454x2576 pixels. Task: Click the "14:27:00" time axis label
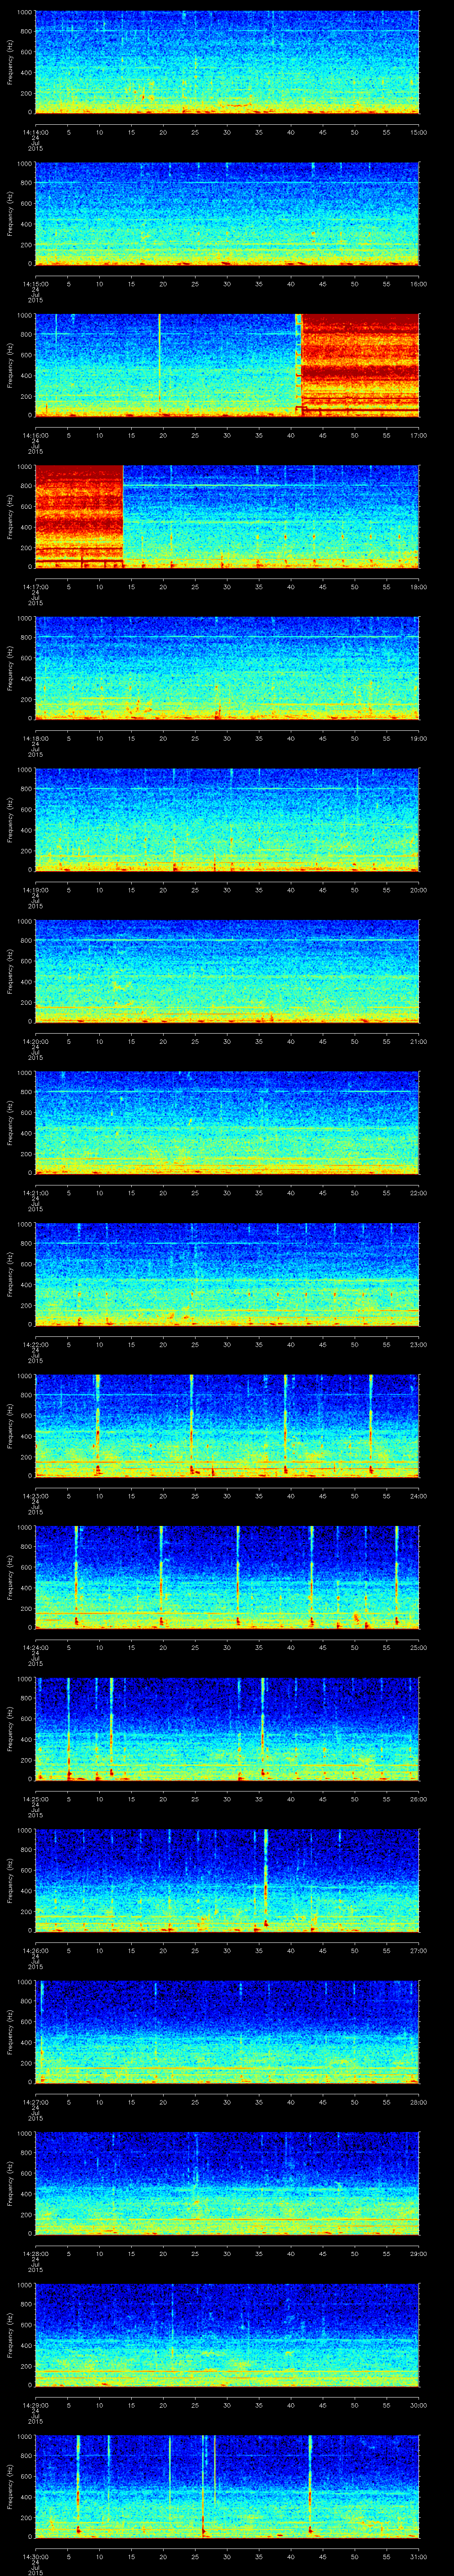(35, 2102)
